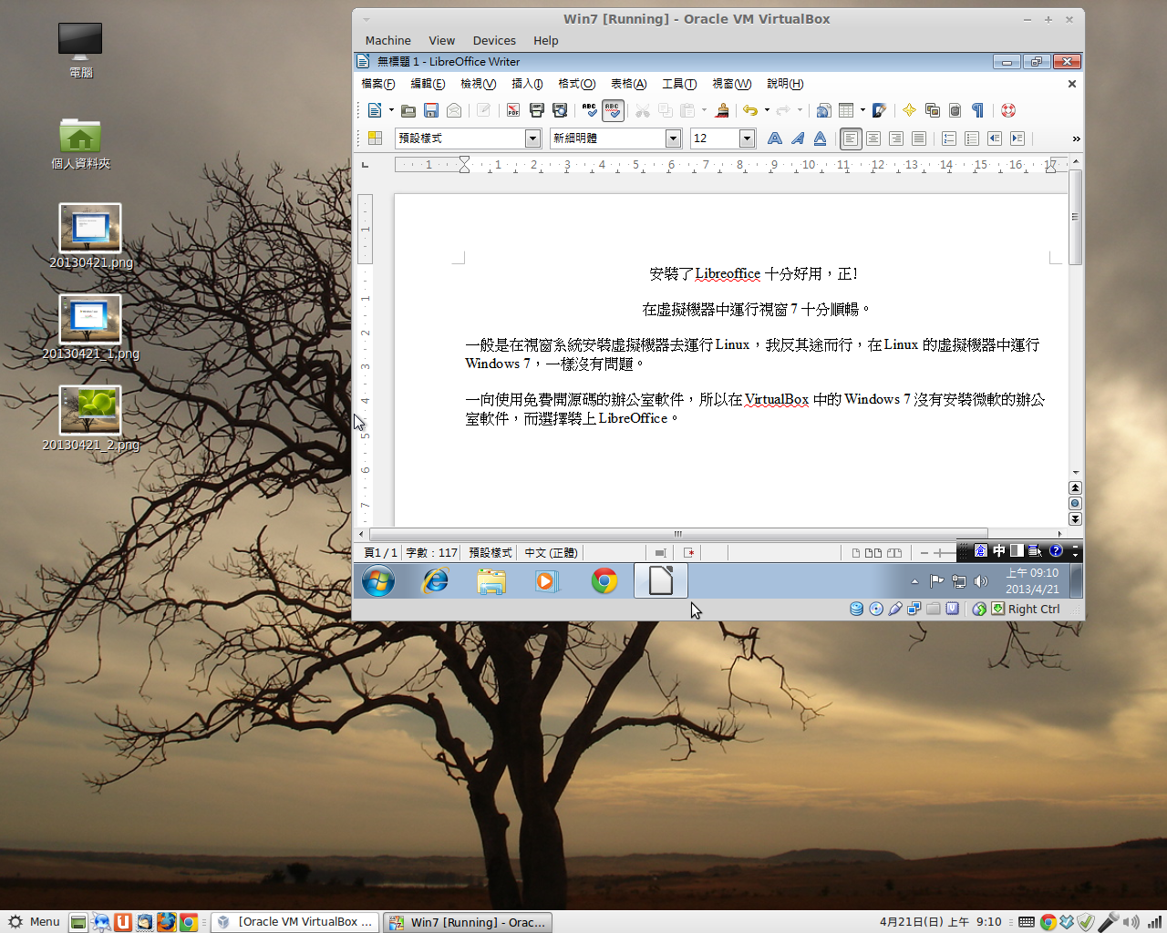
Task: Click the Undo arrow icon
Action: pyautogui.click(x=749, y=110)
